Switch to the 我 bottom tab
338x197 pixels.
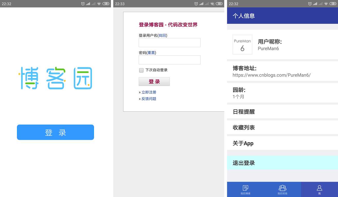(320, 190)
